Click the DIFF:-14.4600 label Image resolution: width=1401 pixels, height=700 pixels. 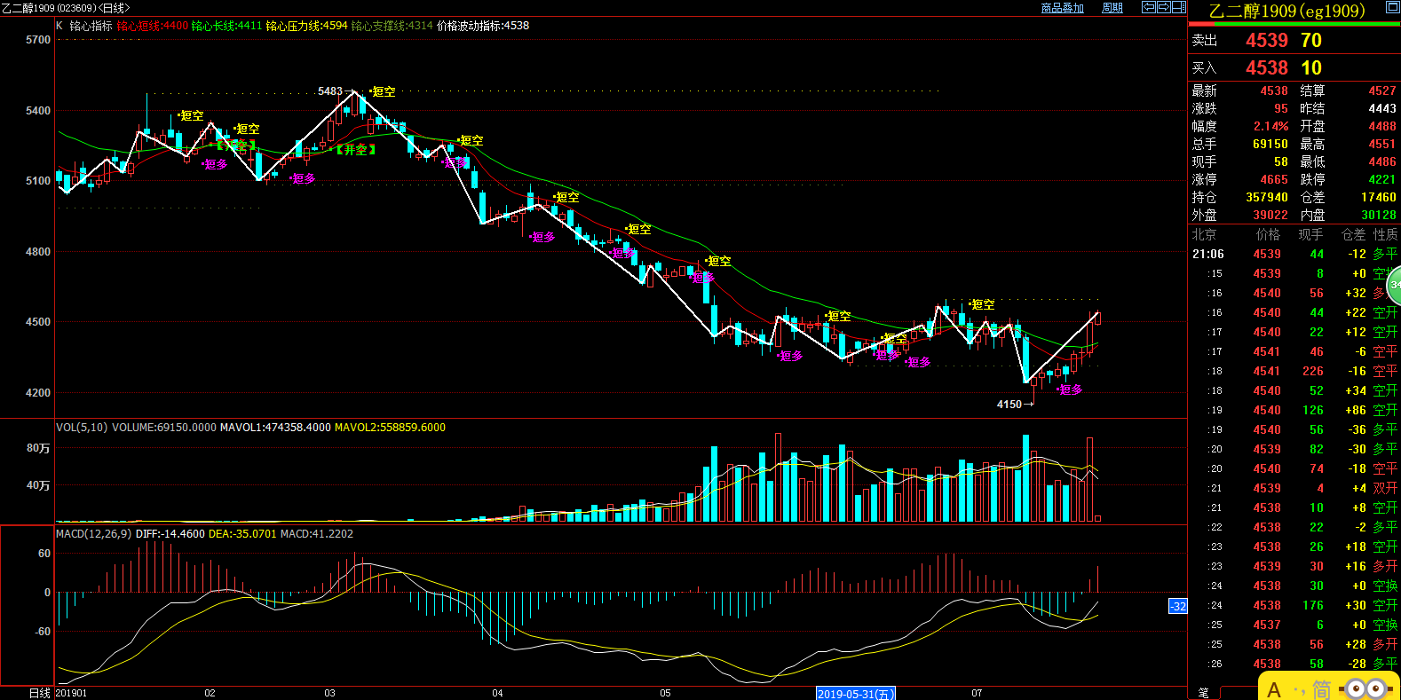tap(170, 534)
